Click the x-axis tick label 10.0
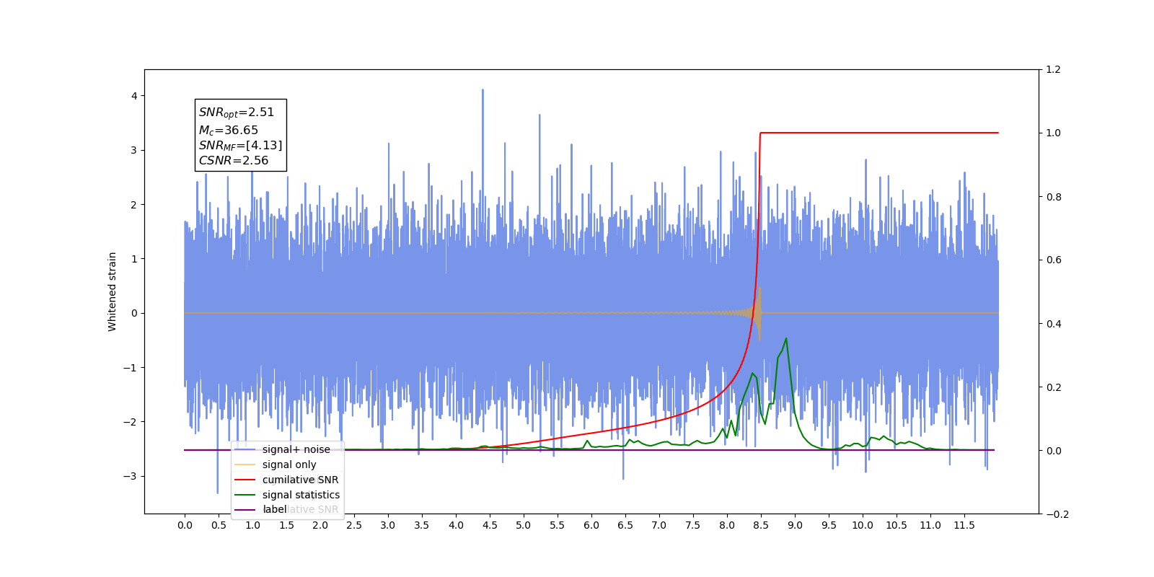Screen dimensions: 1154x577 click(x=863, y=525)
